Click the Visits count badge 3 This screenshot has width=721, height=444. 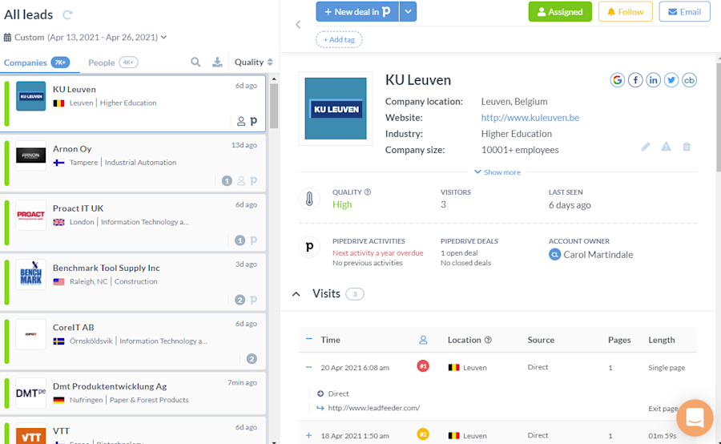355,294
